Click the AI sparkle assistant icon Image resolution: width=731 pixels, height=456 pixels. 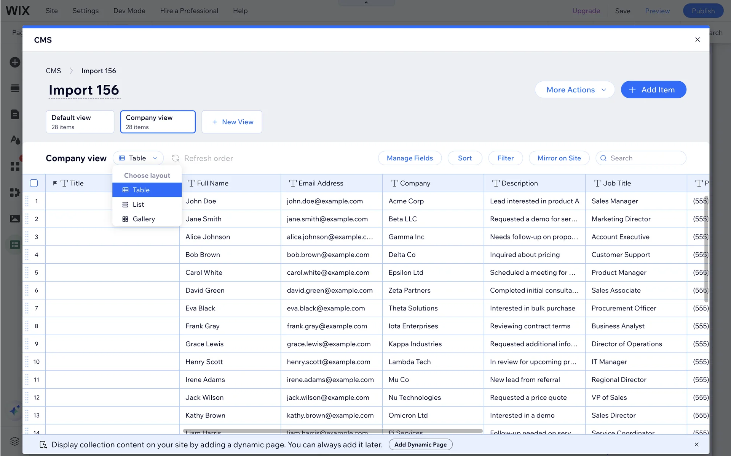pos(15,410)
